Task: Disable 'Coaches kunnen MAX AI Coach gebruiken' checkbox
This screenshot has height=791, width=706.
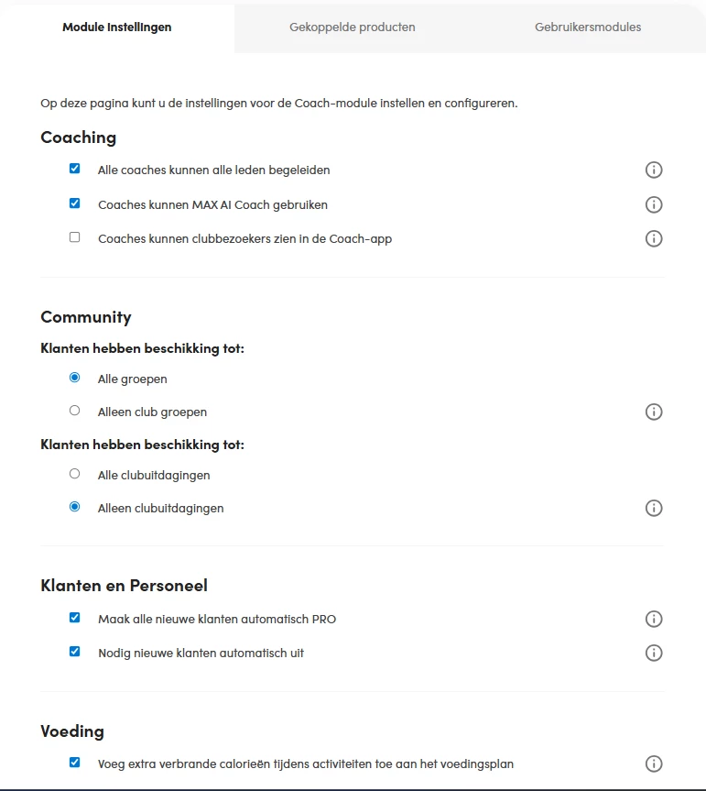Action: tap(75, 203)
